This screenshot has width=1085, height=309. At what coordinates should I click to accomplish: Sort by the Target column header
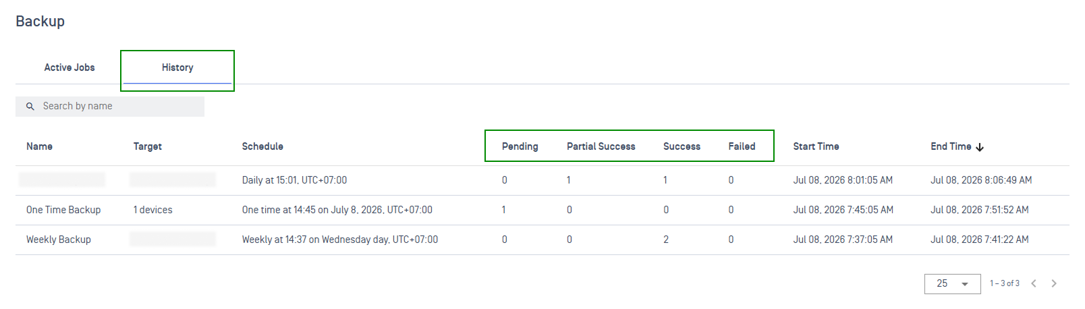[x=147, y=146]
